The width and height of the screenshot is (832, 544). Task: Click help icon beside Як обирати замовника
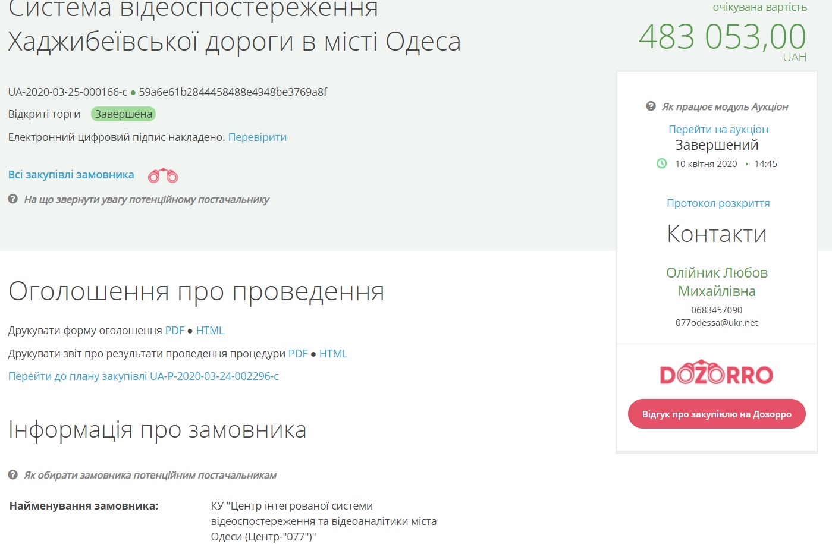[x=12, y=475]
